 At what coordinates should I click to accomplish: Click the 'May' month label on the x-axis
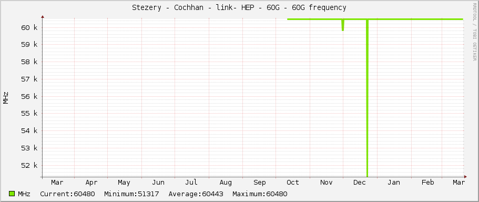pyautogui.click(x=124, y=183)
